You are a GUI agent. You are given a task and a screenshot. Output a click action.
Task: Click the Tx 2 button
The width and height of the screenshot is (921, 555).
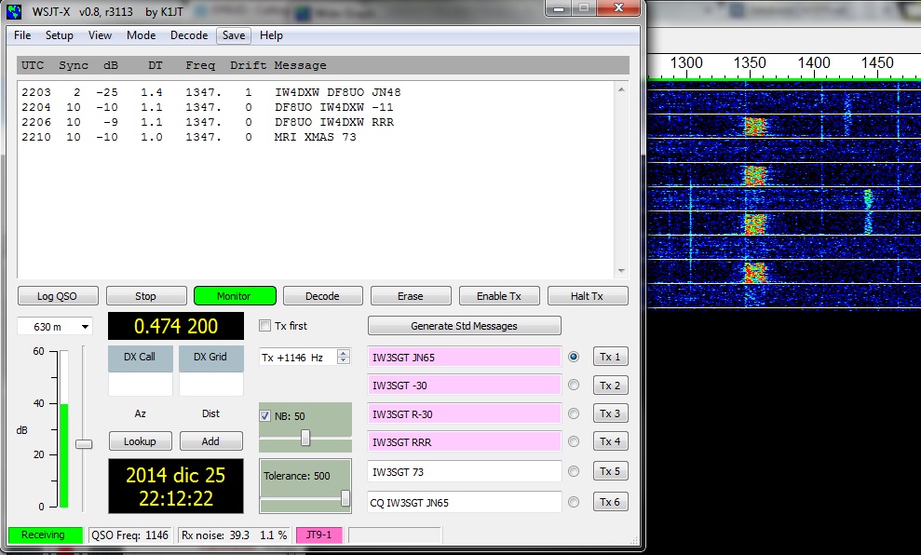(610, 386)
